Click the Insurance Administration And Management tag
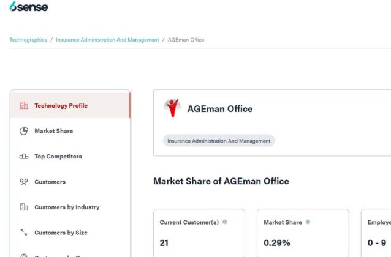The height and width of the screenshot is (257, 391). click(219, 141)
